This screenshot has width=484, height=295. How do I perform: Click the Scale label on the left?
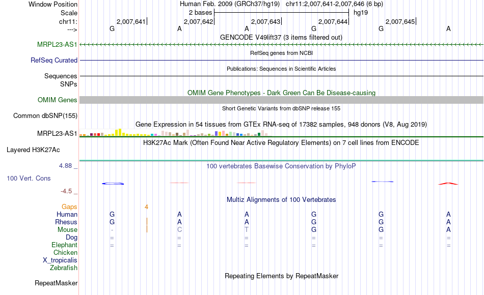[x=69, y=13]
